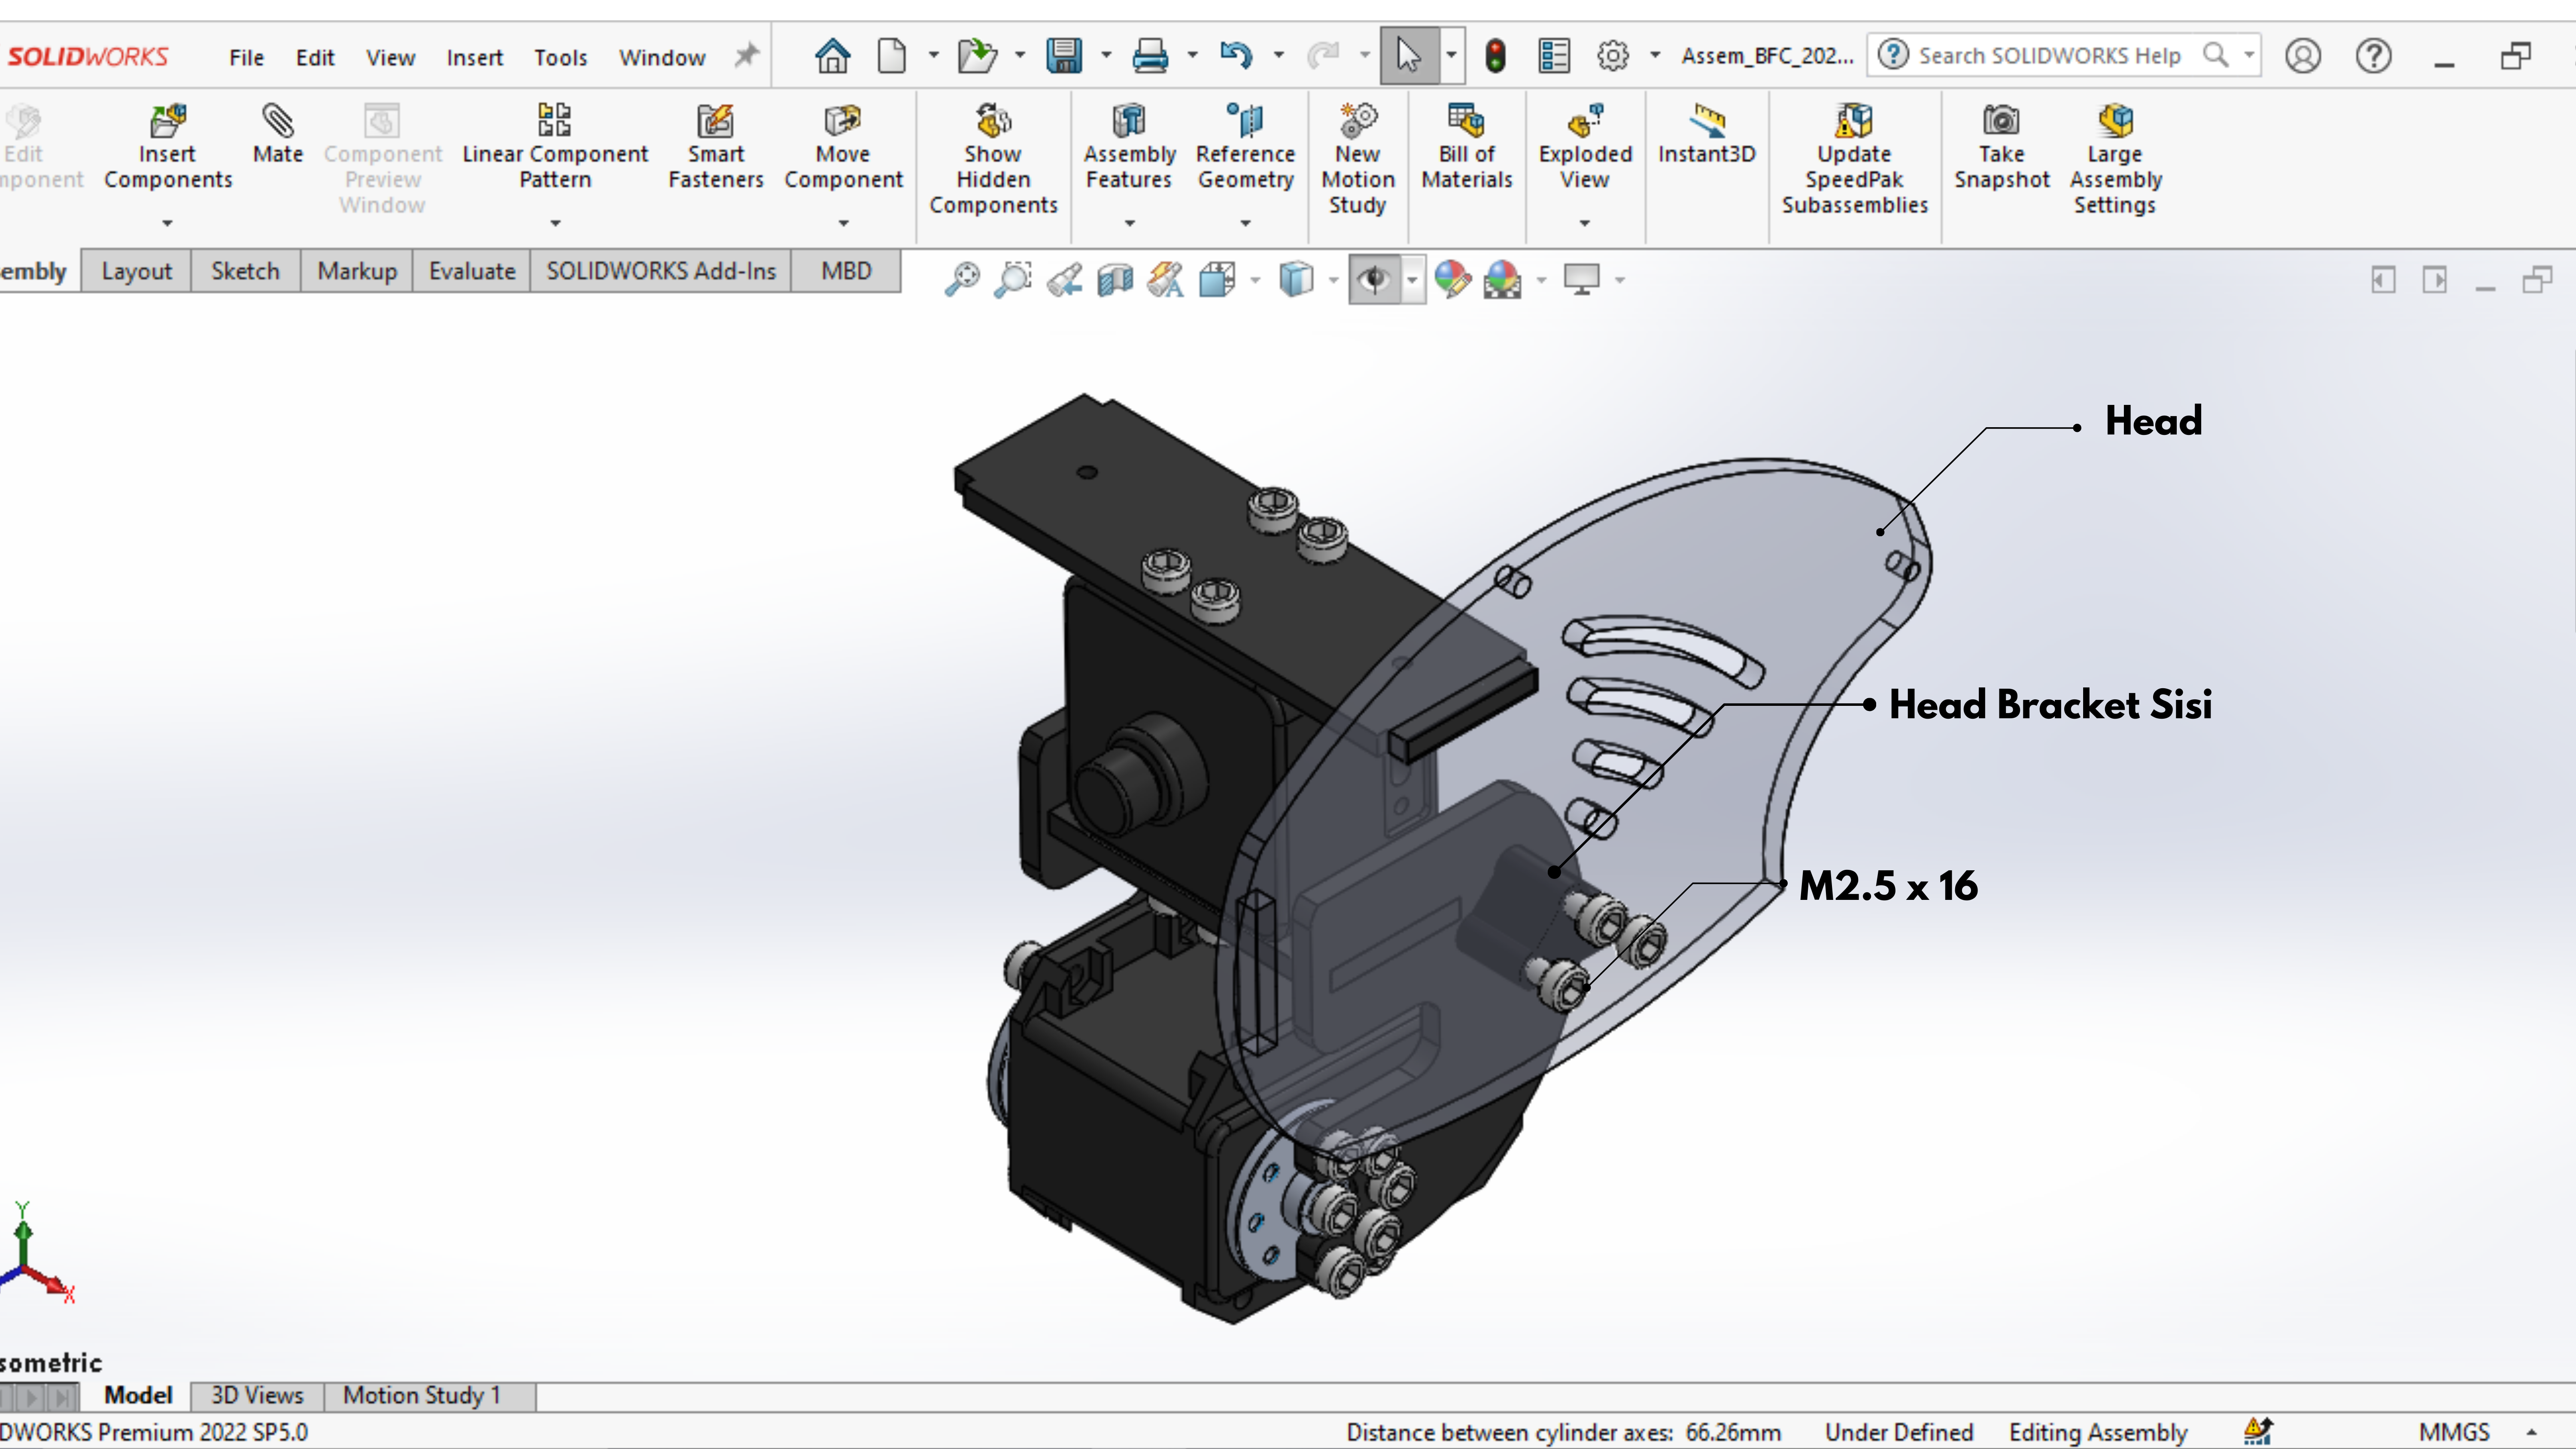Image resolution: width=2576 pixels, height=1449 pixels.
Task: Undo the last action
Action: point(1236,55)
